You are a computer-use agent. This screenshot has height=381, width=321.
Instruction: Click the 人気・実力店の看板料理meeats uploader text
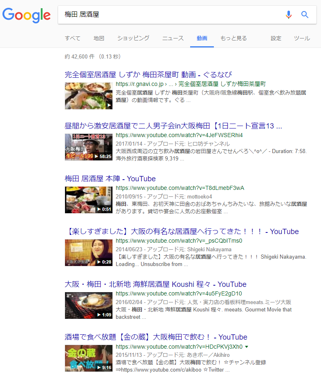tap(239, 302)
